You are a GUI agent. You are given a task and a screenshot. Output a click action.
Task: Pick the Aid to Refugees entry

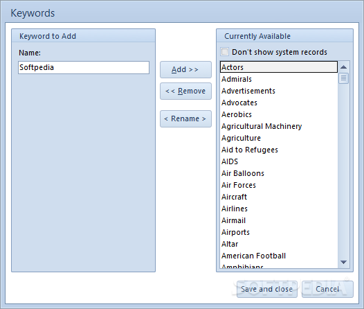(x=279, y=150)
